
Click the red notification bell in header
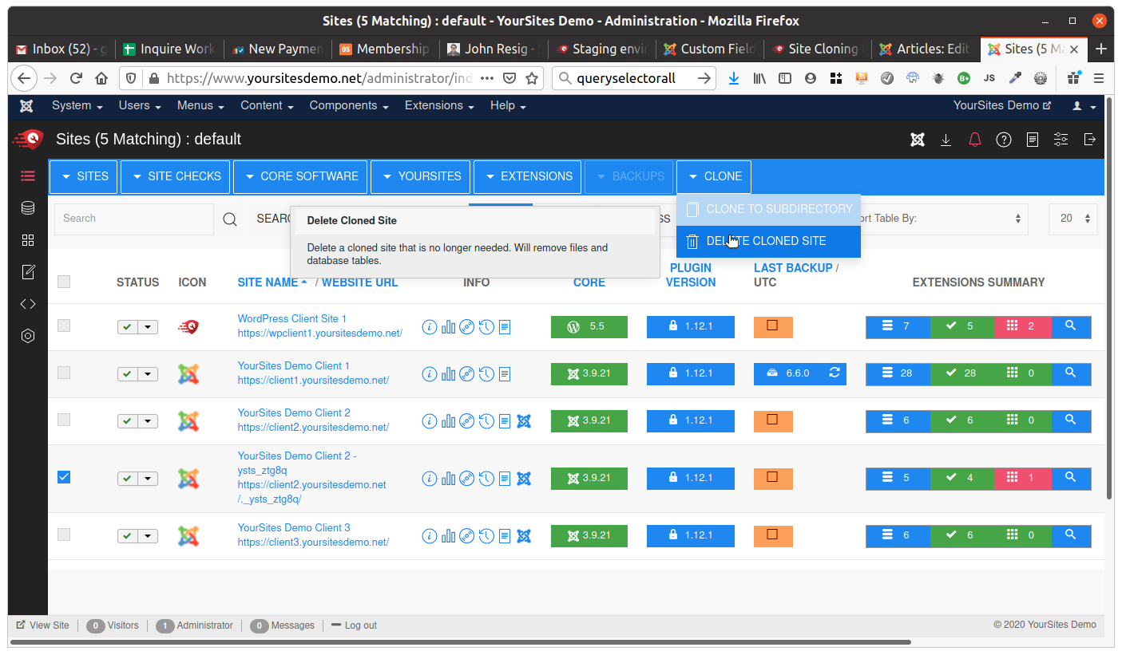click(x=975, y=140)
